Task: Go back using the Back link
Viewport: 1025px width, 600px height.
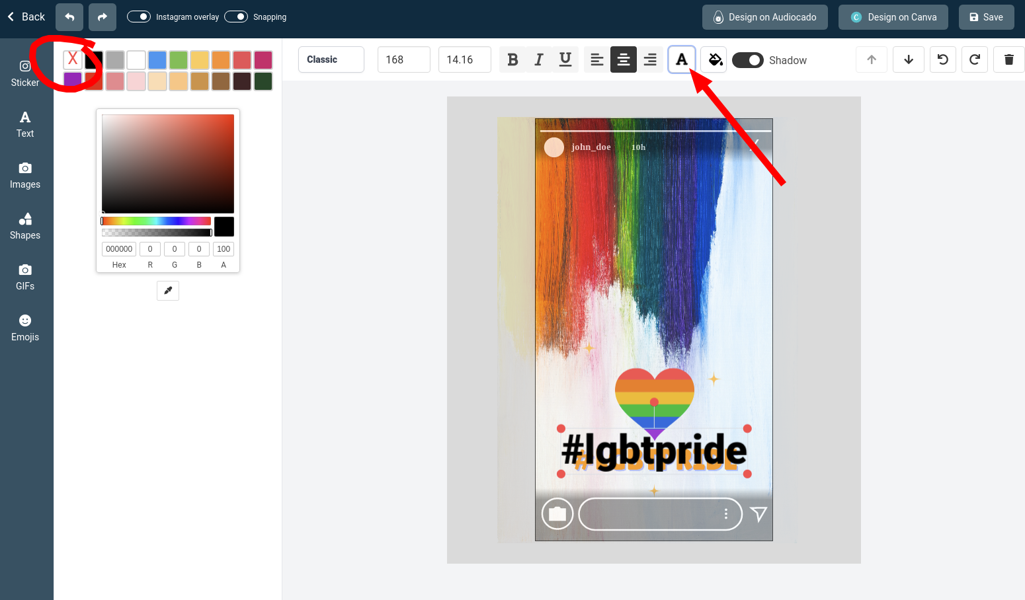Action: tap(26, 17)
